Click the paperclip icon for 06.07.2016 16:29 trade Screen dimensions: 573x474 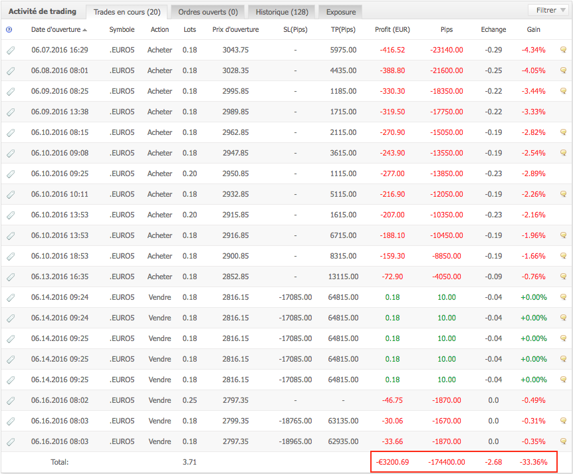(11, 51)
